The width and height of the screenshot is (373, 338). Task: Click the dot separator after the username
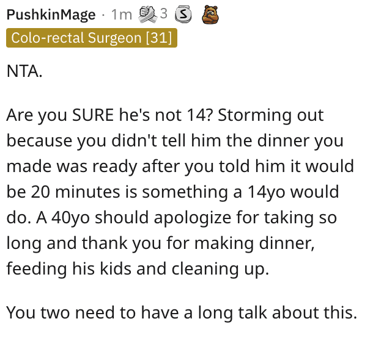(103, 15)
